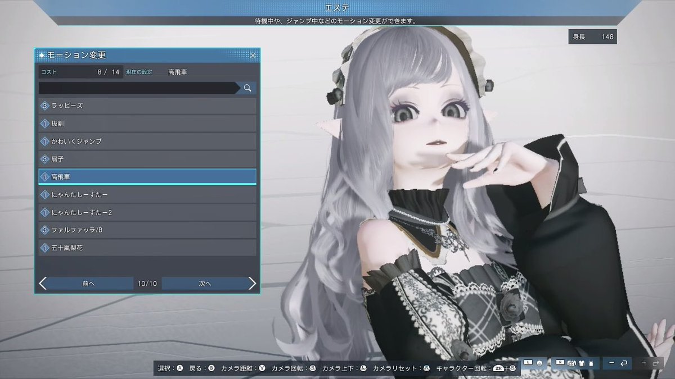Click the 前へ button
Viewport: 675px width, 379px height.
point(88,284)
